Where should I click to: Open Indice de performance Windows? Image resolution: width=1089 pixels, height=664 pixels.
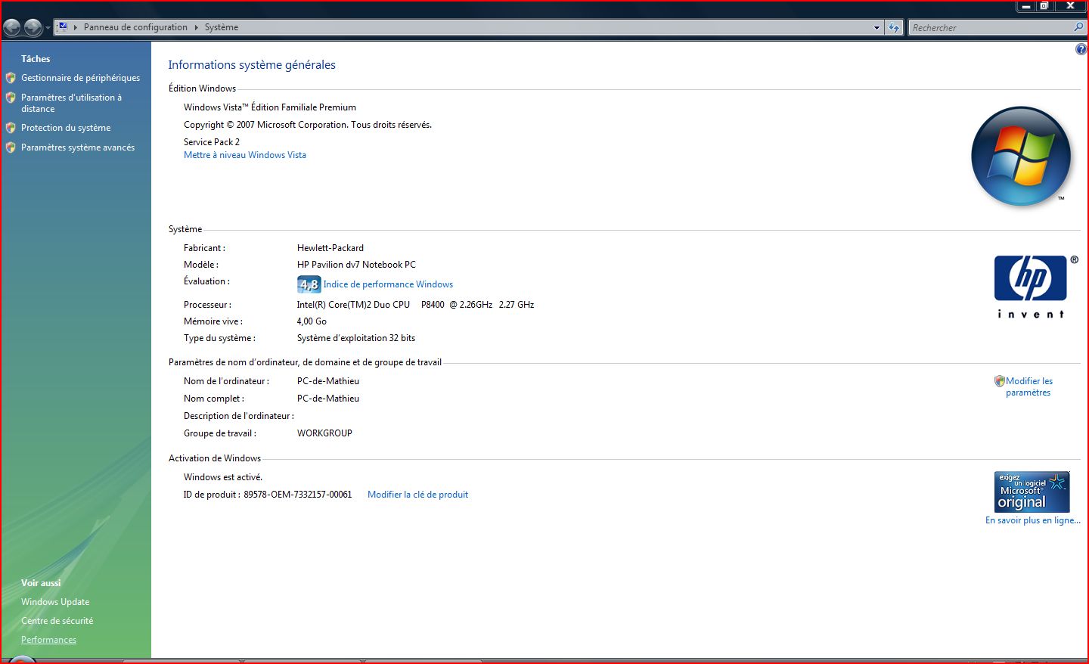click(388, 284)
